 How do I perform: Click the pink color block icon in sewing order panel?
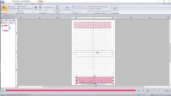[14, 20]
